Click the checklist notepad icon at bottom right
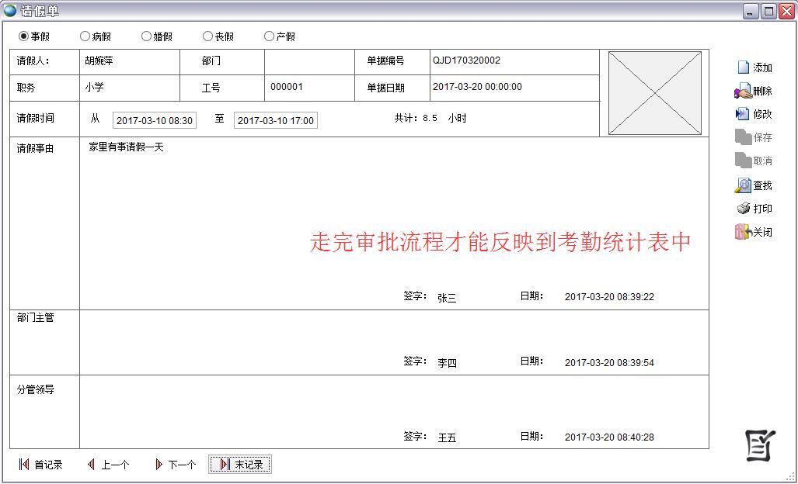This screenshot has width=798, height=484. coord(759,444)
